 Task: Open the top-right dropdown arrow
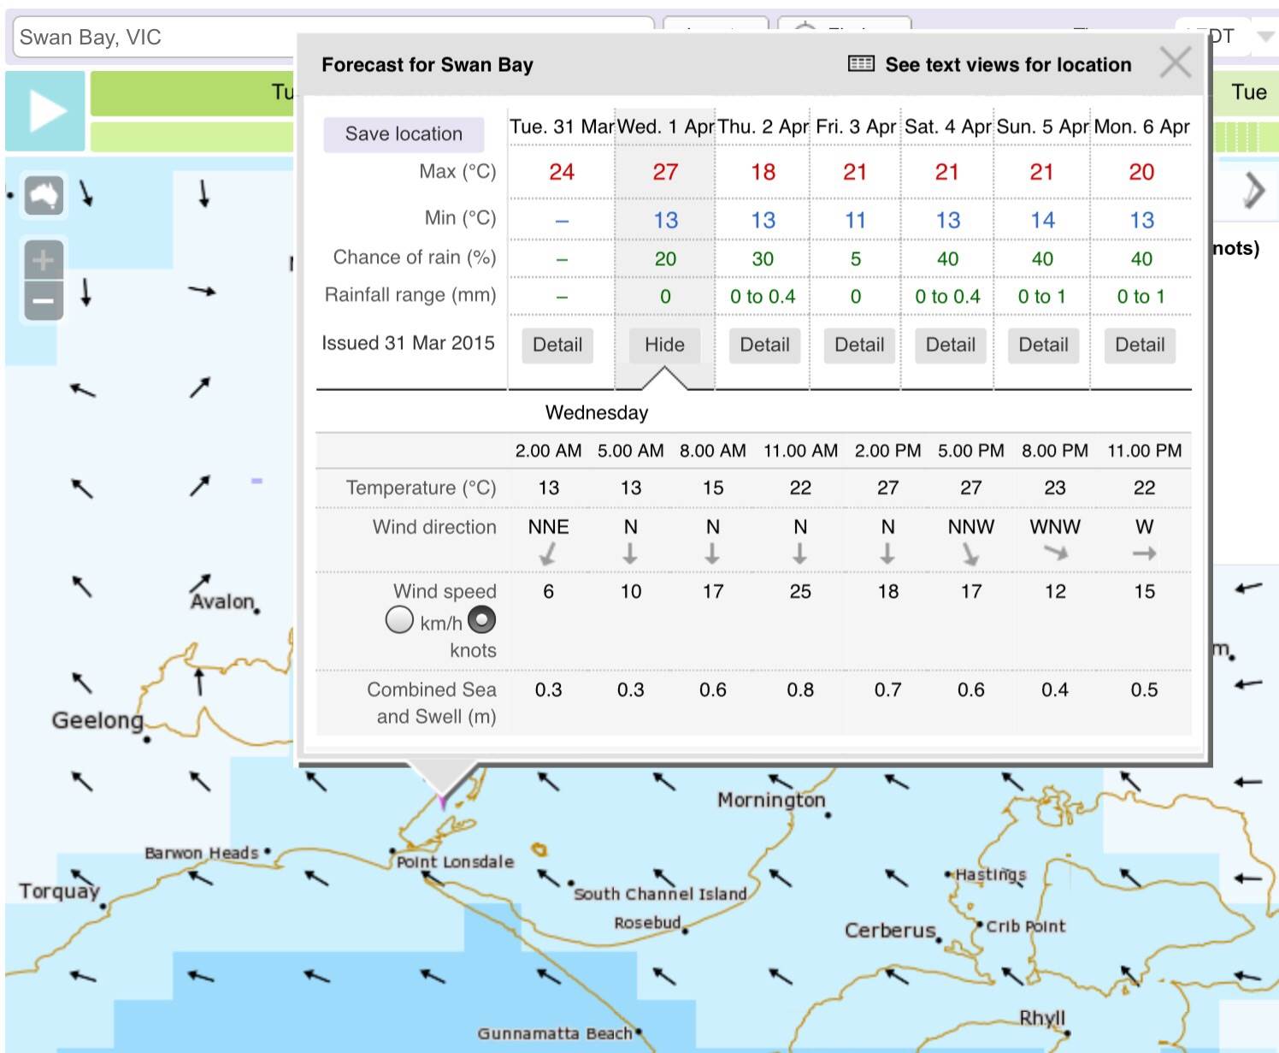click(x=1265, y=37)
